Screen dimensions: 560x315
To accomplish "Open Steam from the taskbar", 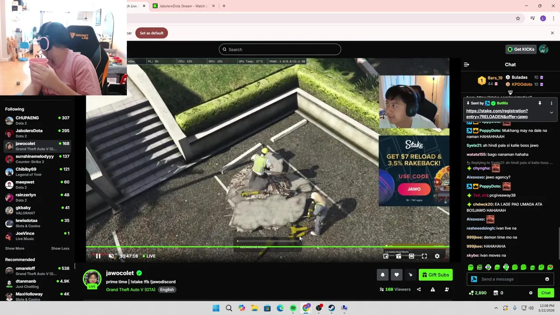I will point(332,308).
